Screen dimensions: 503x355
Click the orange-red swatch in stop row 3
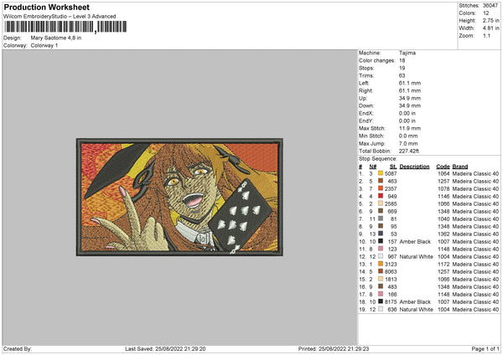(381, 188)
